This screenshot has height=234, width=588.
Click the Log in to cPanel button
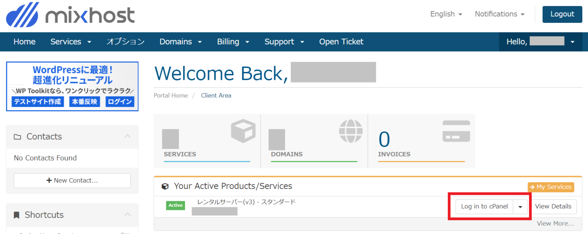pyautogui.click(x=484, y=207)
